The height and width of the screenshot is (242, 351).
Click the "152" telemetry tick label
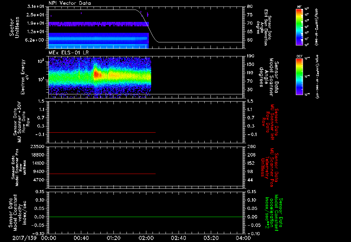coord(251,163)
